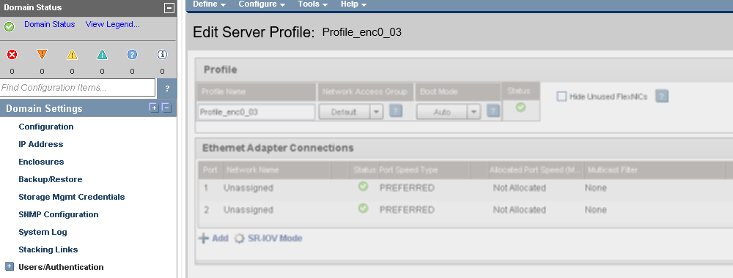Open Configuration in Domain Settings
The height and width of the screenshot is (278, 733).
click(x=45, y=127)
